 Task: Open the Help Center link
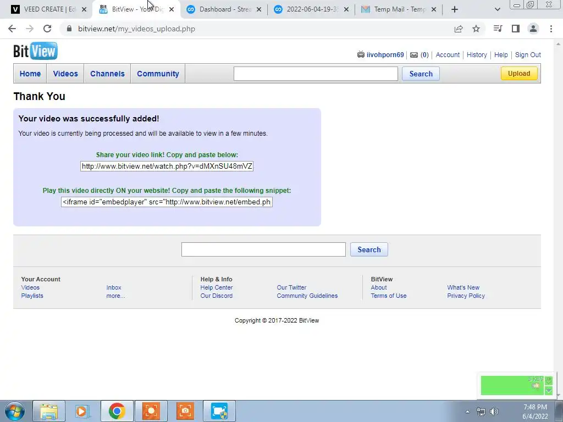[x=217, y=287]
